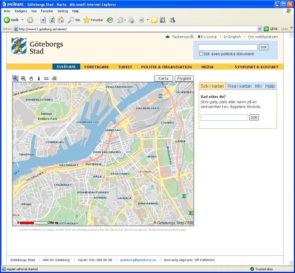Click the map search text field
The height and width of the screenshot is (273, 295).
pyautogui.click(x=224, y=117)
